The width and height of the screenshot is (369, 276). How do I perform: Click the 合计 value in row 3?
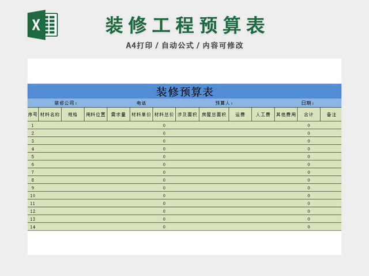pos(308,141)
